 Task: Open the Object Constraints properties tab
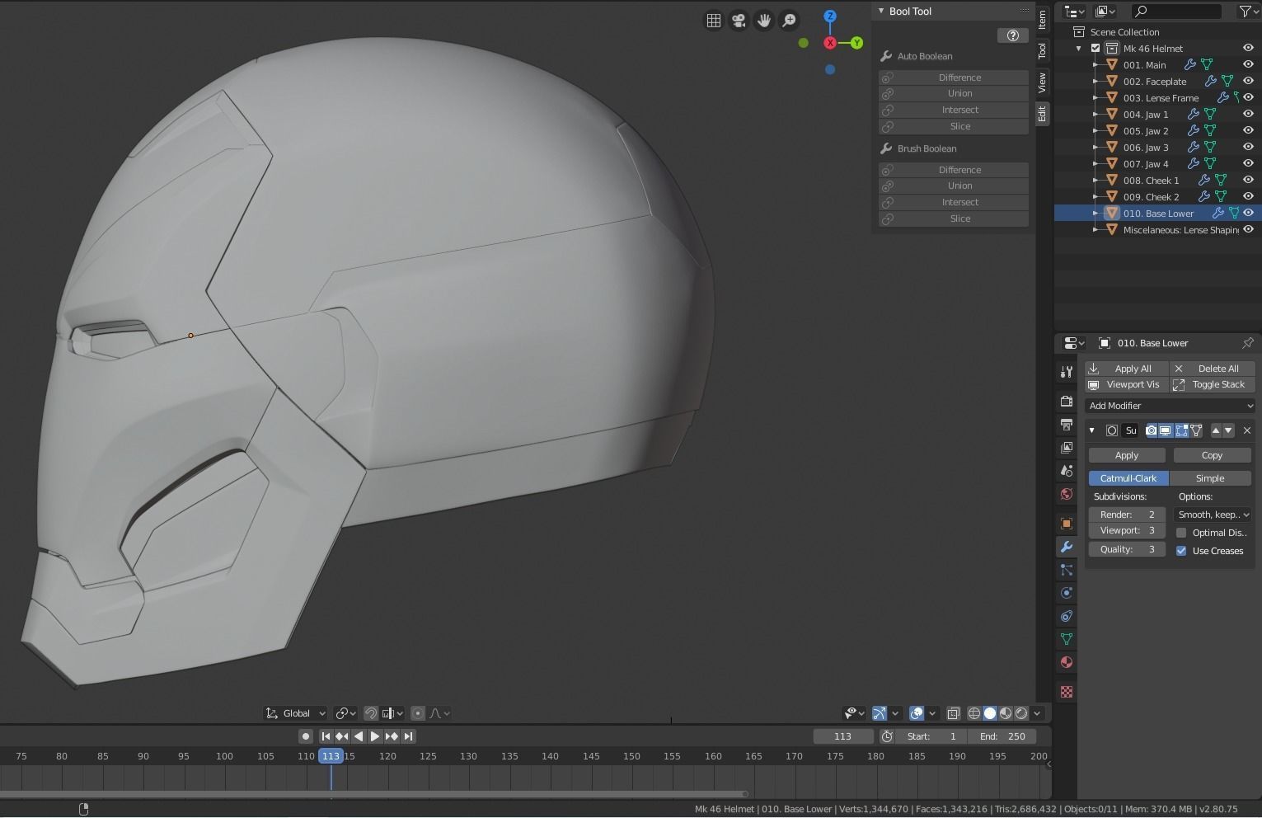coord(1067,616)
